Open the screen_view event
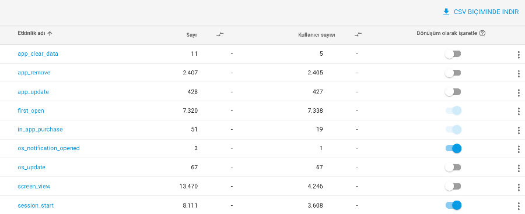The image size is (525, 214). click(34, 186)
